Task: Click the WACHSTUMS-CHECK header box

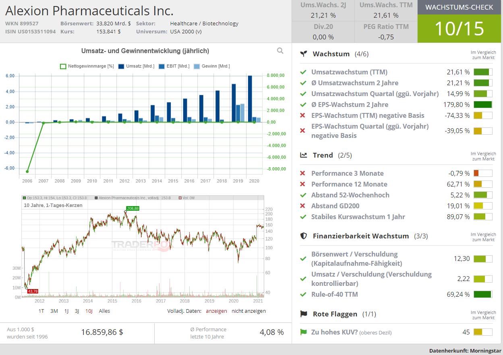Action: 459,7
